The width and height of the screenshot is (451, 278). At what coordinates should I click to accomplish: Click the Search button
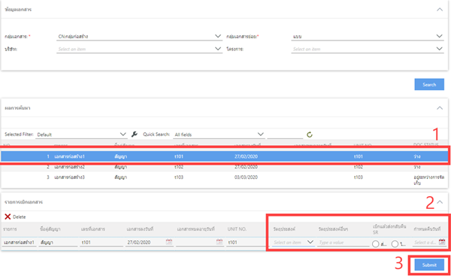tap(429, 84)
